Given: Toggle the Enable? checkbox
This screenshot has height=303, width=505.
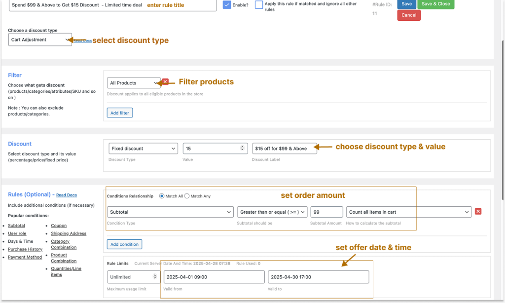Looking at the screenshot, I should [x=227, y=5].
